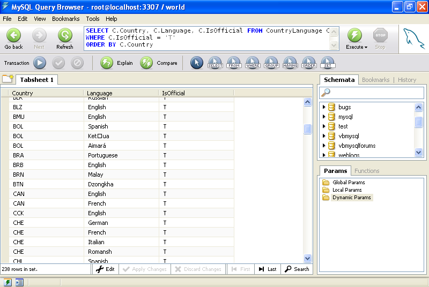
Task: Click the Explain query icon
Action: (107, 63)
